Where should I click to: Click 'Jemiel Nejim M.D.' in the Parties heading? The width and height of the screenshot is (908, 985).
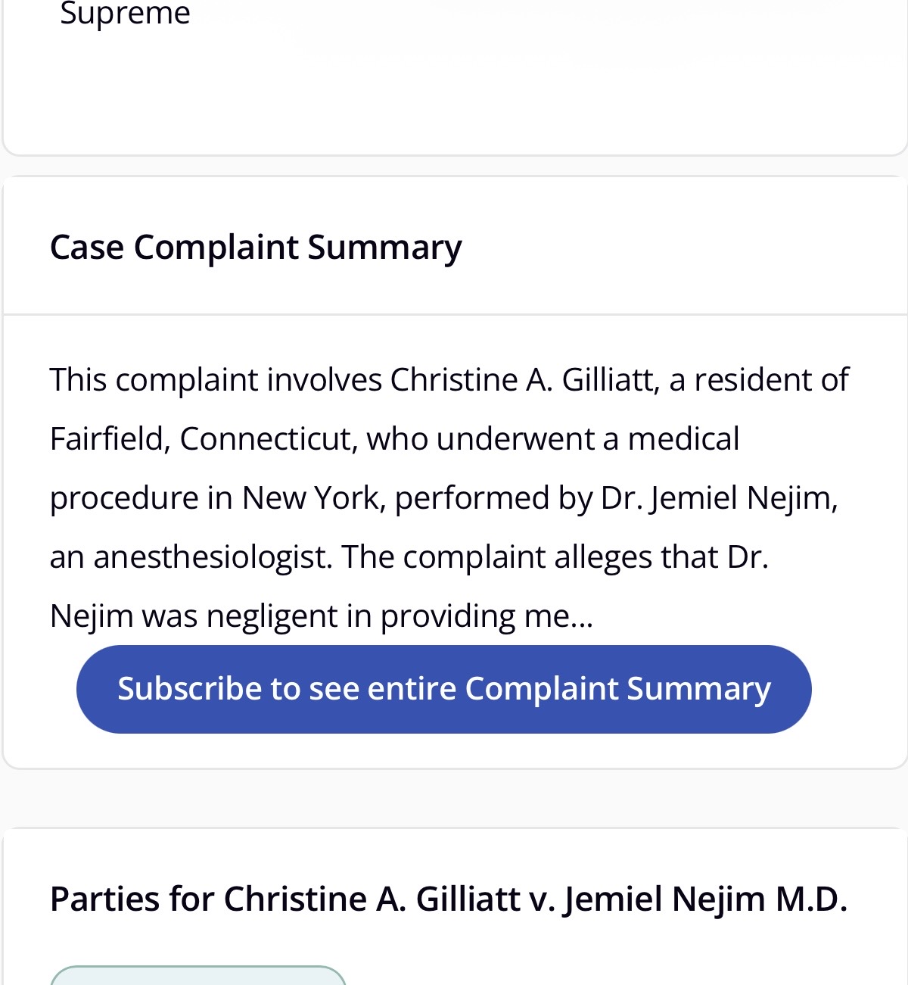click(705, 899)
